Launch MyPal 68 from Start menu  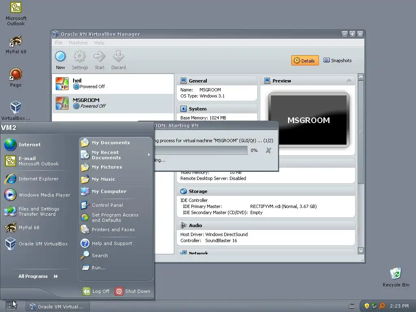pyautogui.click(x=37, y=227)
